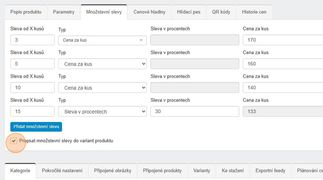The height and width of the screenshot is (180, 323).
Task: Open the Varianty tab
Action: pos(202,171)
